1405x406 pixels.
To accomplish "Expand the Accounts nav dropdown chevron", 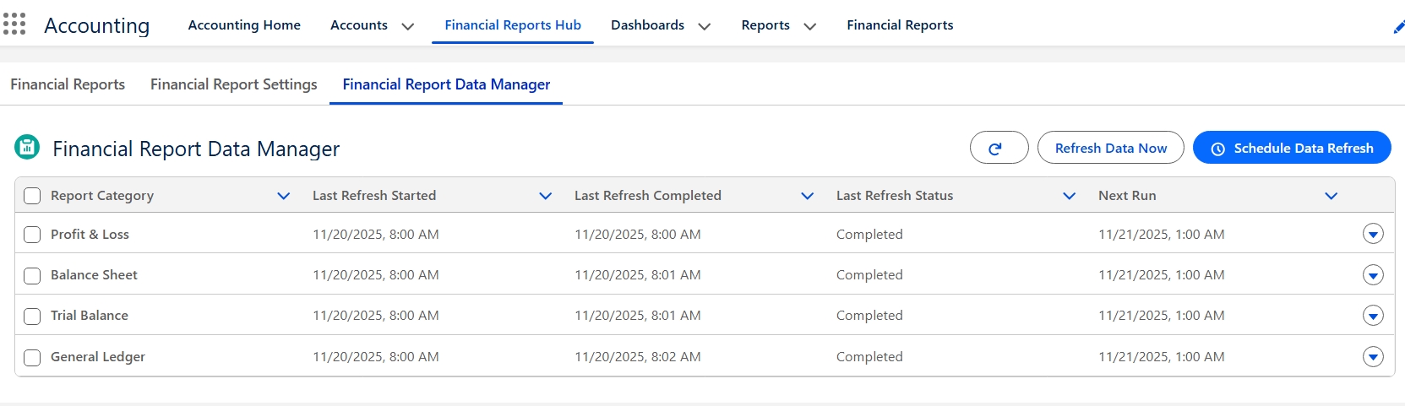I will (407, 26).
